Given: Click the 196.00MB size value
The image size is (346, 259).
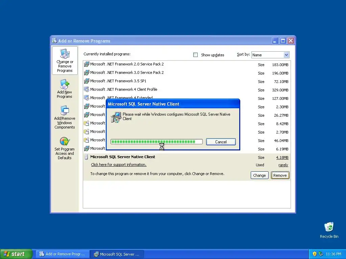Looking at the screenshot, I should click(280, 73).
